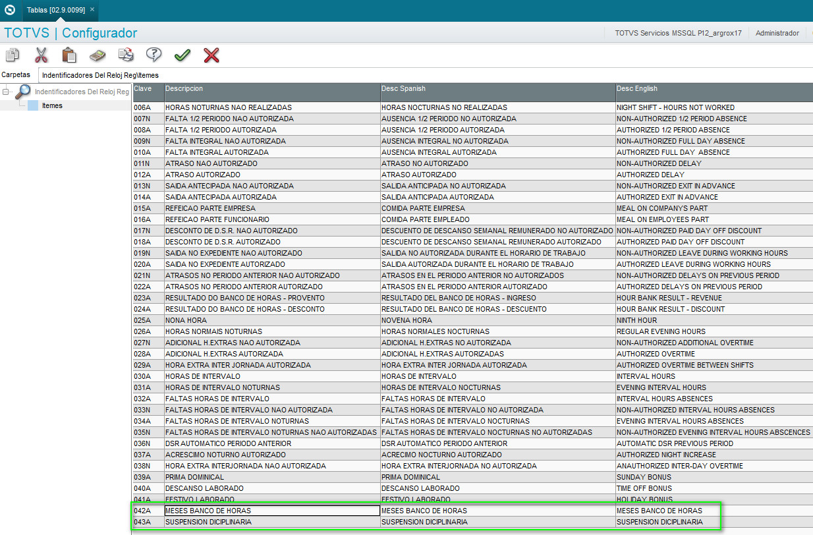Confirm with the green check mark icon
813x535 pixels.
(x=182, y=55)
